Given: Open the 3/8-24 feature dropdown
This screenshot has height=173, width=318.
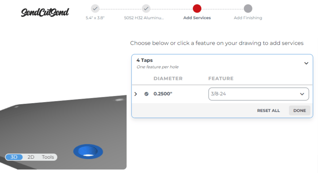Looking at the screenshot, I should tap(259, 94).
